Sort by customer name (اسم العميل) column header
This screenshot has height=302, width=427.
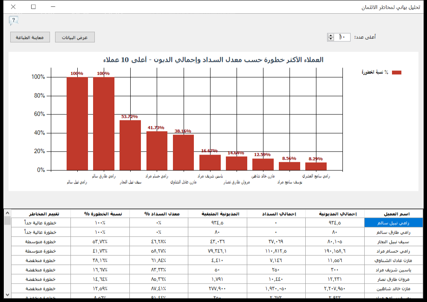coord(394,214)
